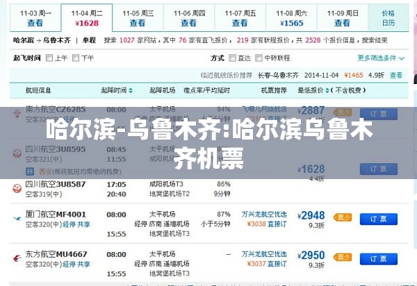Sort flights by 最低报价 column
The image size is (417, 286).
coord(313,90)
